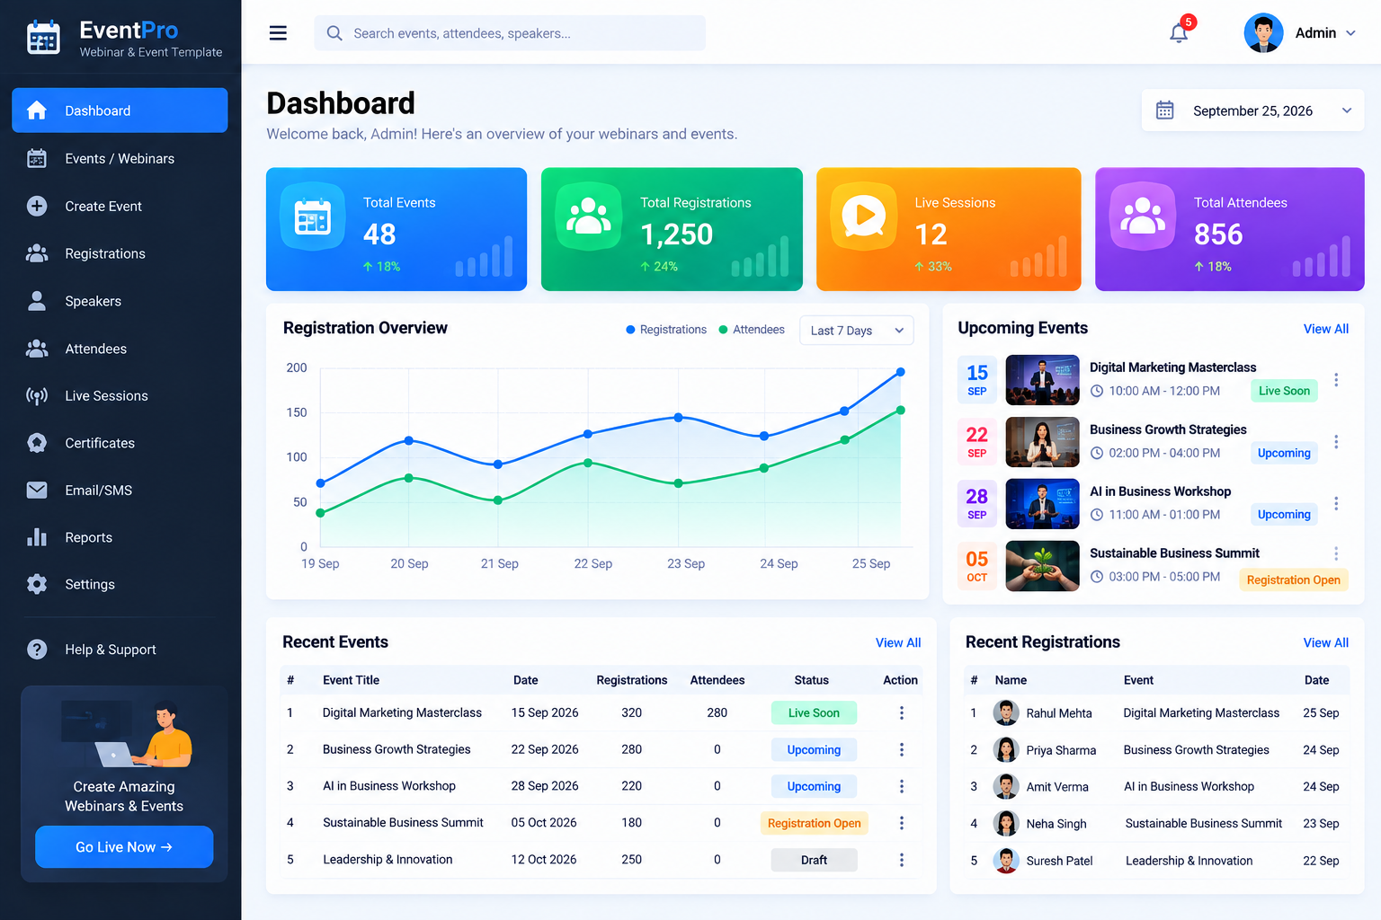Screen dimensions: 1381x920
Task: Click the Admin avatar picture
Action: (1263, 33)
